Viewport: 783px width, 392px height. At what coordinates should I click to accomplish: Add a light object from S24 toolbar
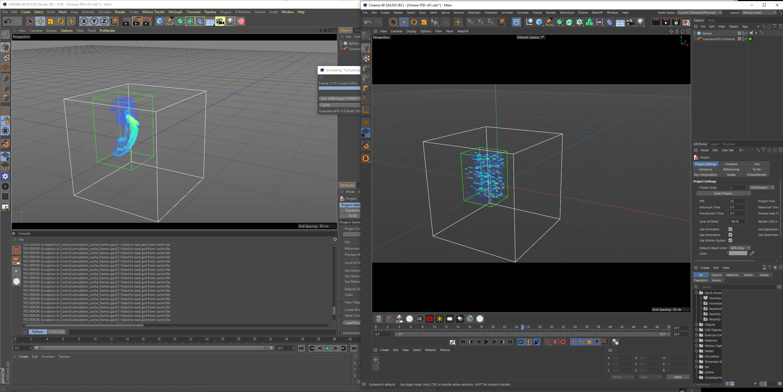640,22
